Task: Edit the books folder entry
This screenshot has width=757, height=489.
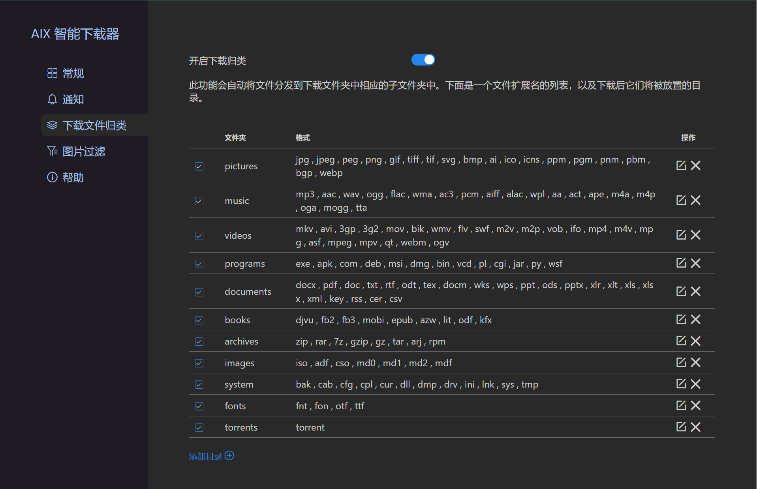Action: 681,319
